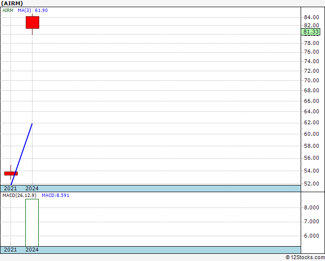Click the 12Stocks.com copyright text
Viewport: 325px width, 261px height.
pos(305,258)
